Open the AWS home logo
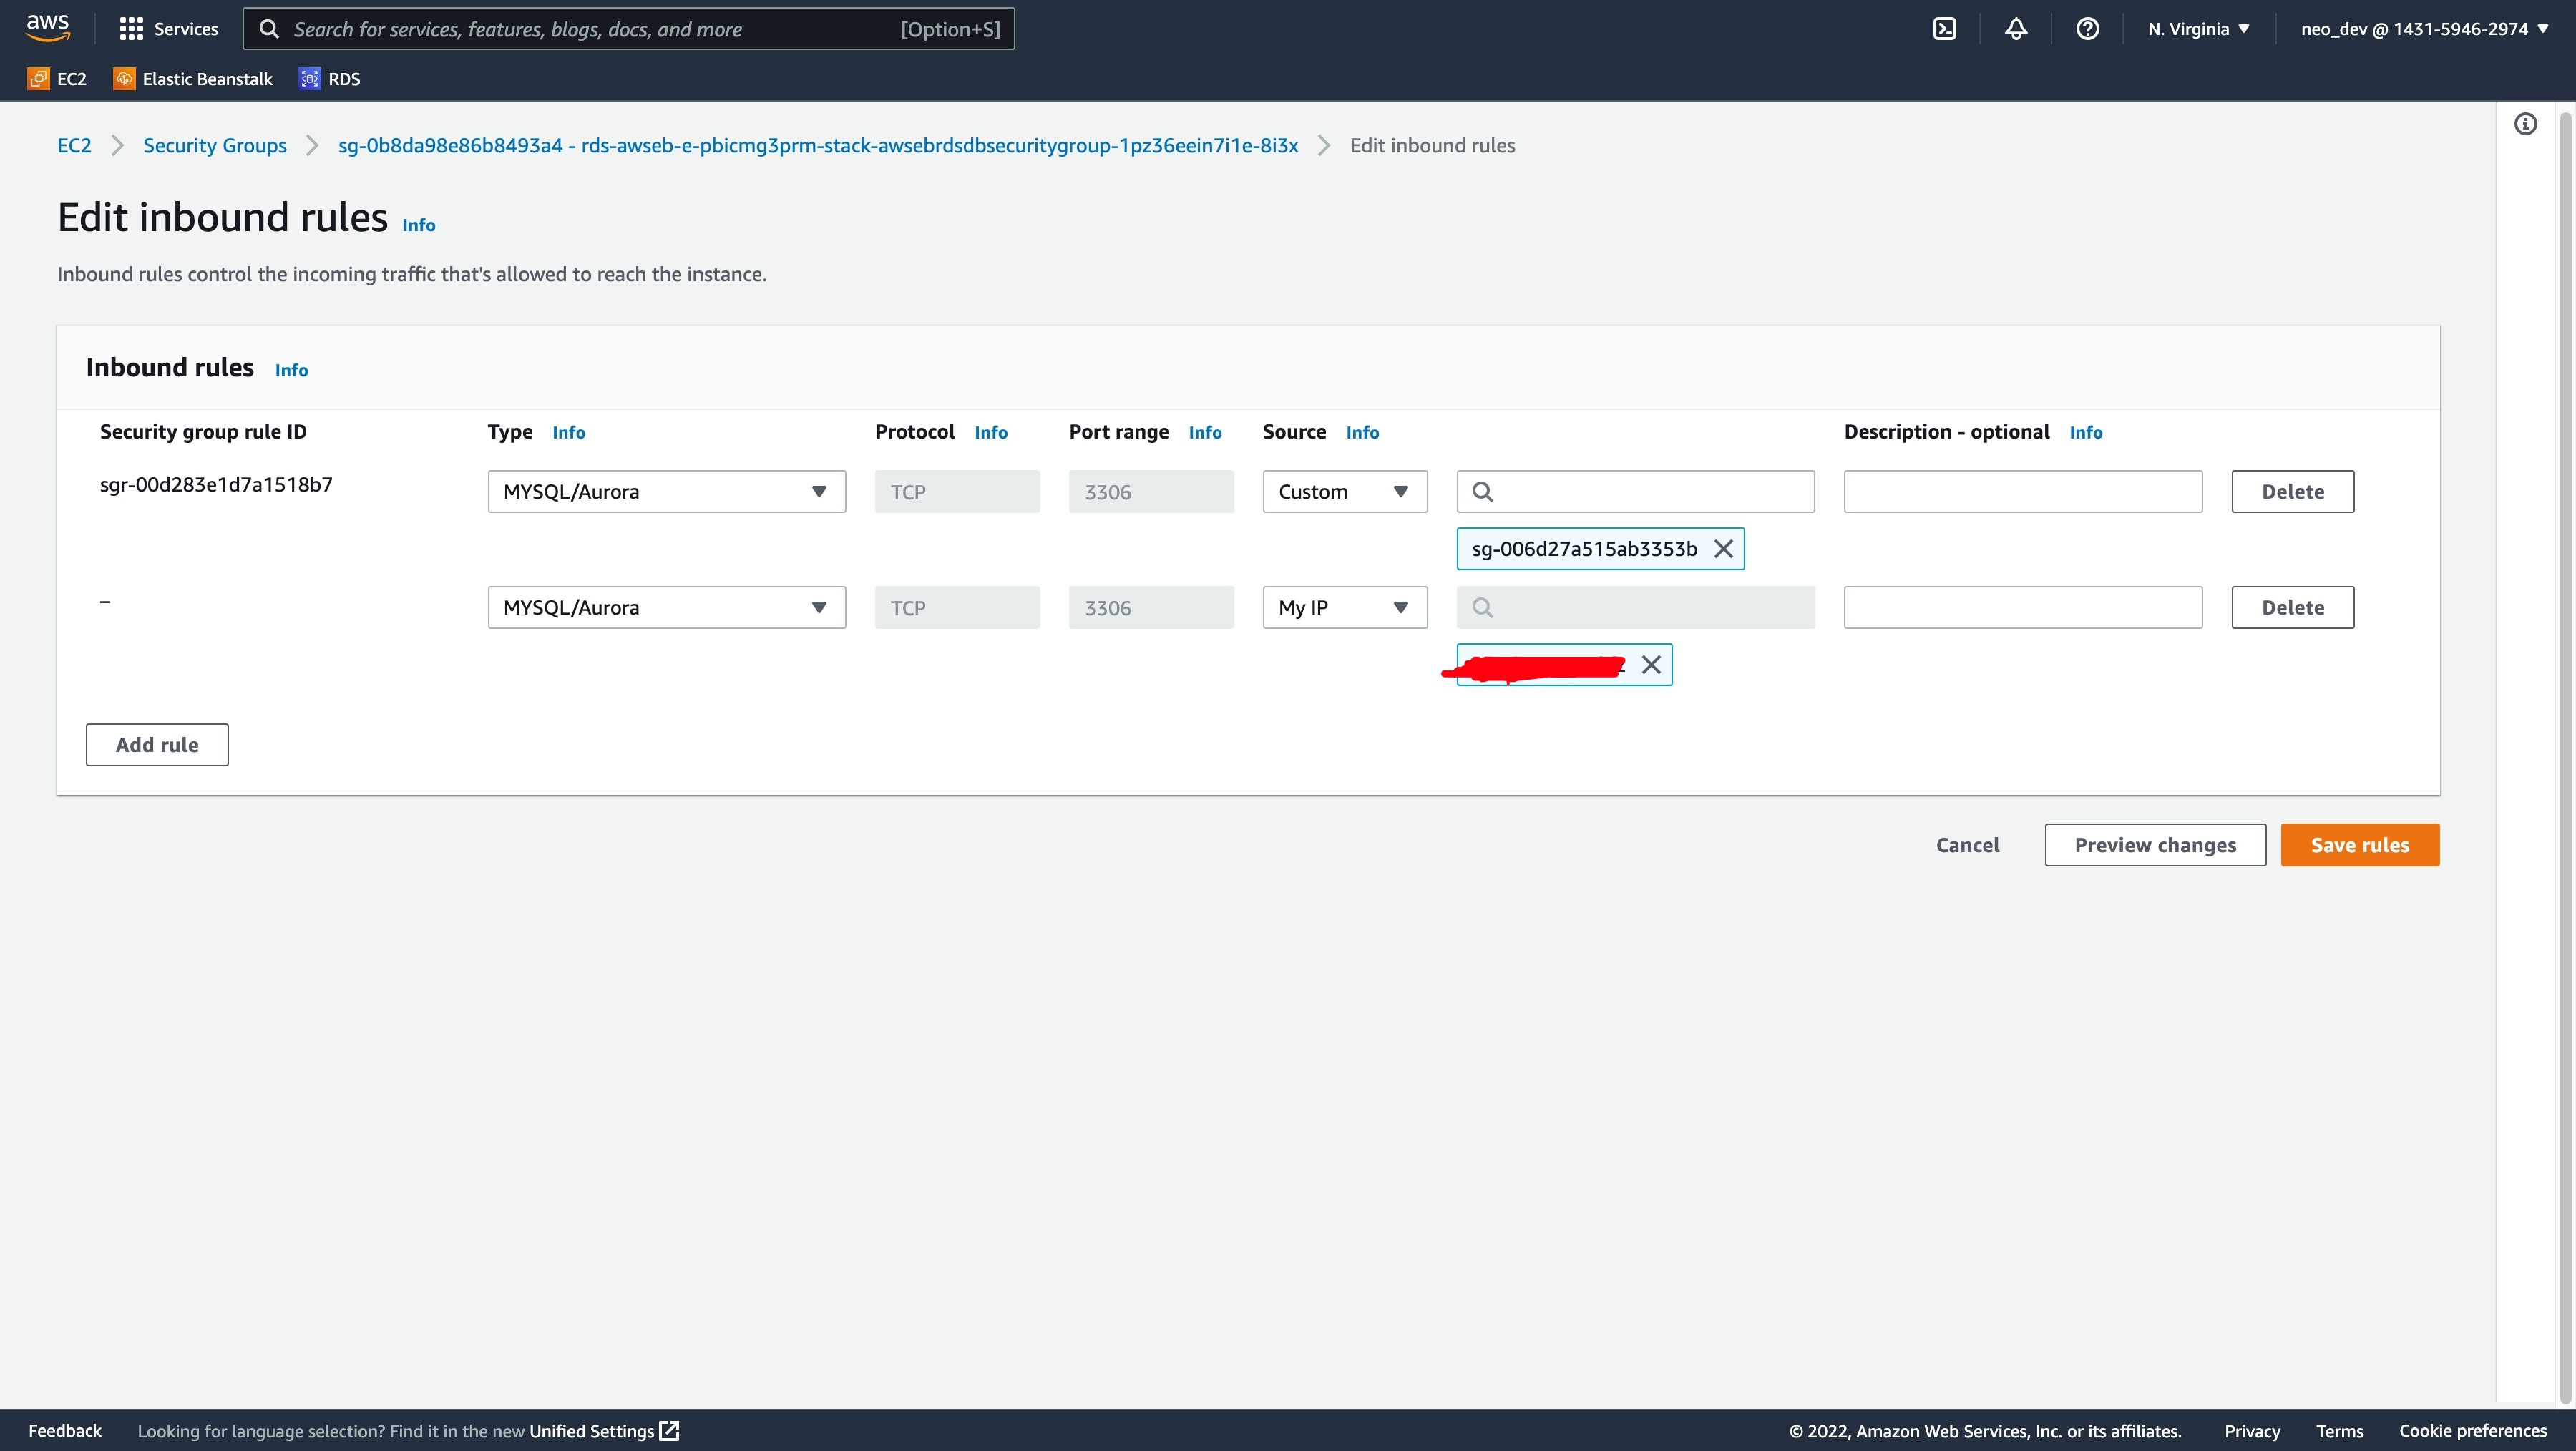This screenshot has height=1451, width=2576. (x=48, y=28)
